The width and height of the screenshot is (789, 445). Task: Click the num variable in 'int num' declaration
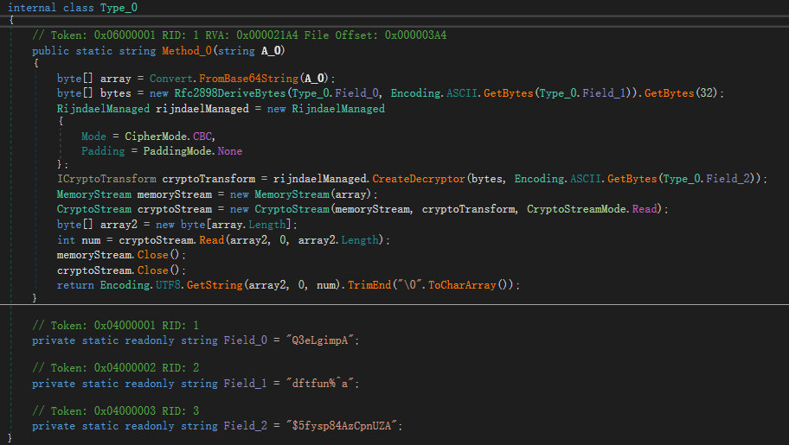pos(91,240)
